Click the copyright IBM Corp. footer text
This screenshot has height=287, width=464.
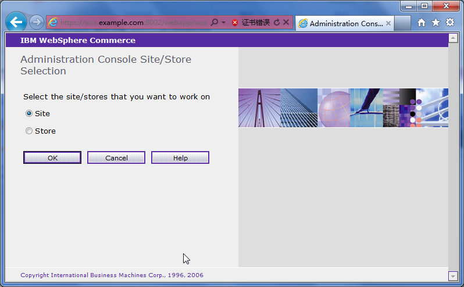[112, 275]
